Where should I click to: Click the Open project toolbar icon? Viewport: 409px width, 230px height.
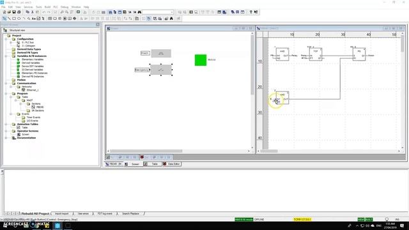(x=9, y=12)
